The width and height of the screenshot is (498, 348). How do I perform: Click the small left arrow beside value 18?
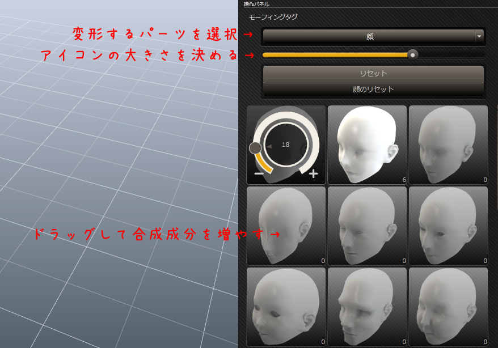(x=269, y=146)
